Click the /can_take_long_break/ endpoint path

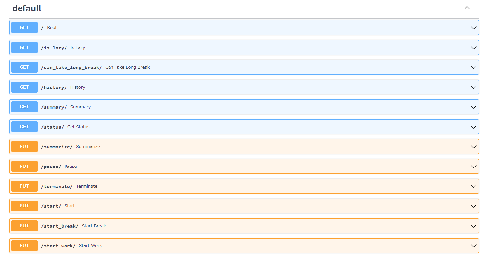(71, 67)
